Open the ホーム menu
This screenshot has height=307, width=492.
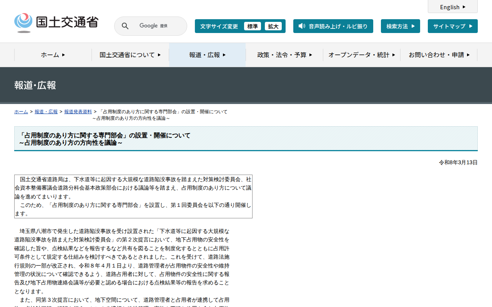53,55
